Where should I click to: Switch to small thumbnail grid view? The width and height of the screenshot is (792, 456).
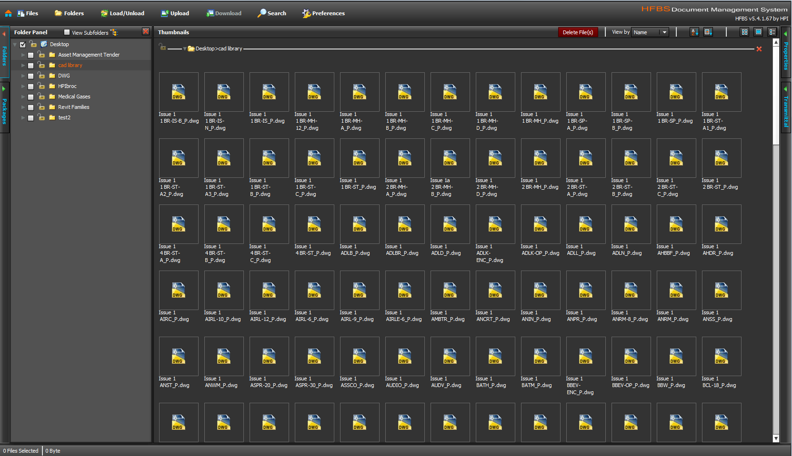[745, 32]
